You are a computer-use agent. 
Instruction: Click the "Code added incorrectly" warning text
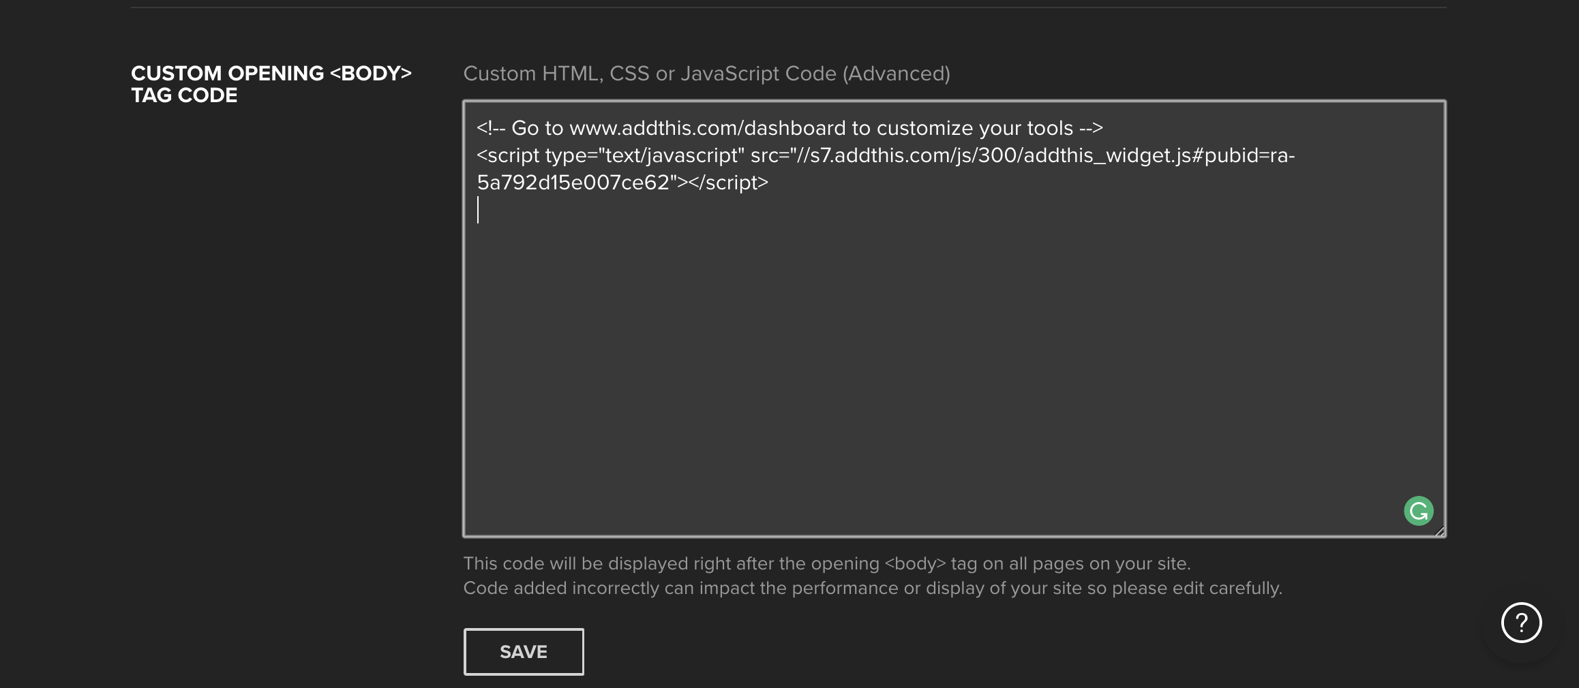(872, 589)
